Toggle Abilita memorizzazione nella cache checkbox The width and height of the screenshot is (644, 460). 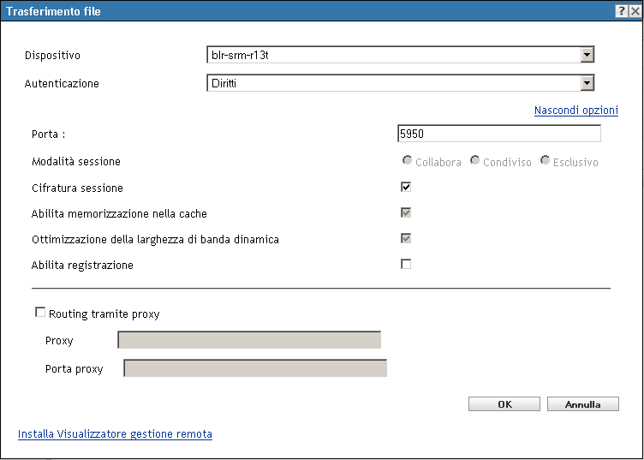pyautogui.click(x=406, y=213)
